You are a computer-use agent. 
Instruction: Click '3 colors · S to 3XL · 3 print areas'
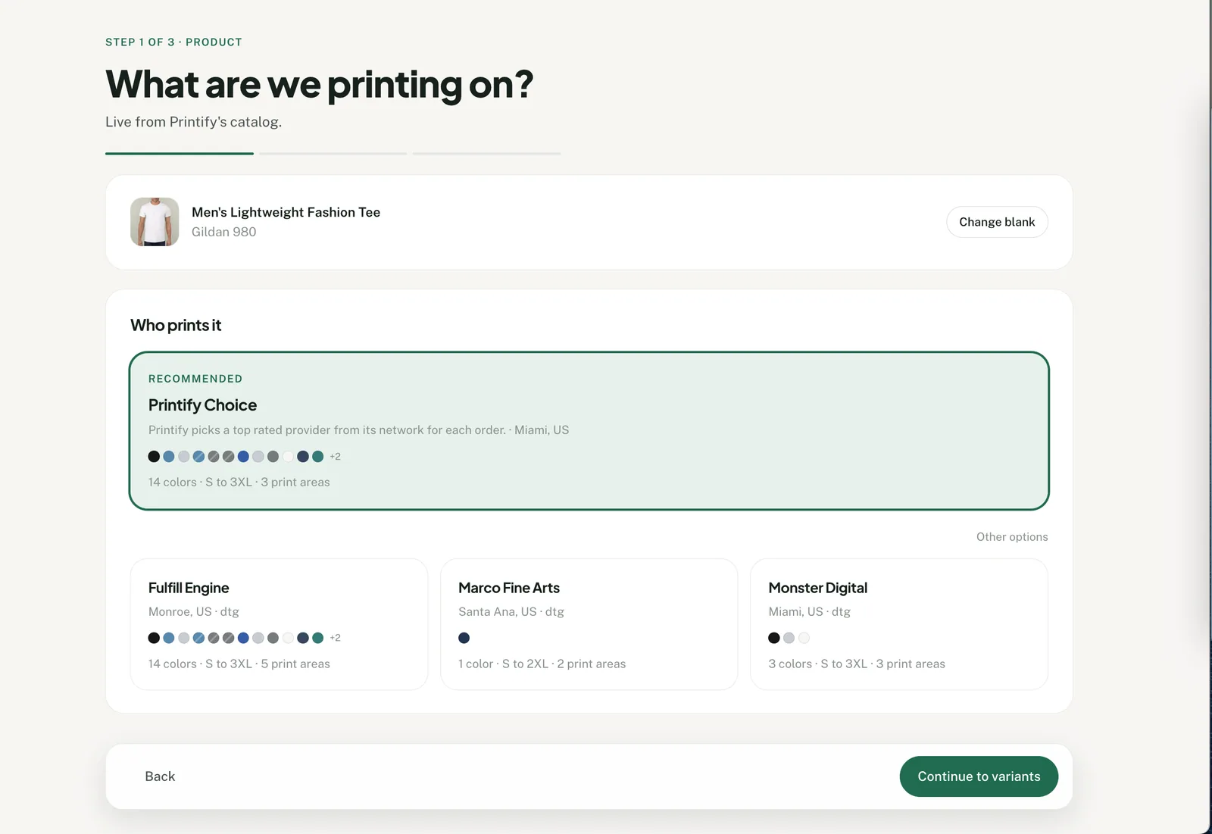(x=857, y=664)
